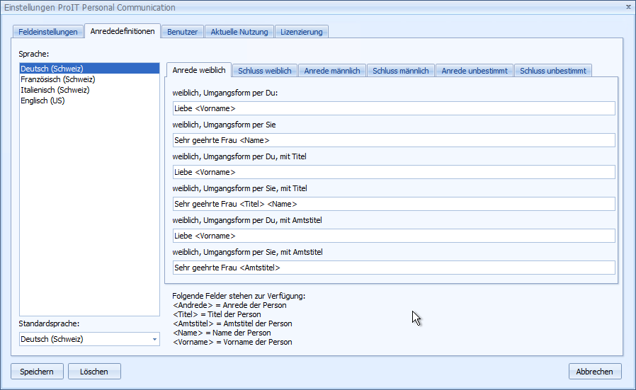This screenshot has width=636, height=390.
Task: Choose Italienisch (Schweiz) from language list
Action: click(x=55, y=90)
